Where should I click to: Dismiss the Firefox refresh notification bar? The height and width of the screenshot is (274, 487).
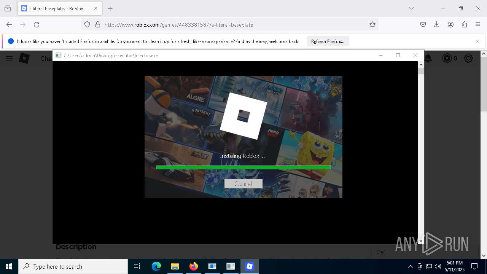[477, 41]
